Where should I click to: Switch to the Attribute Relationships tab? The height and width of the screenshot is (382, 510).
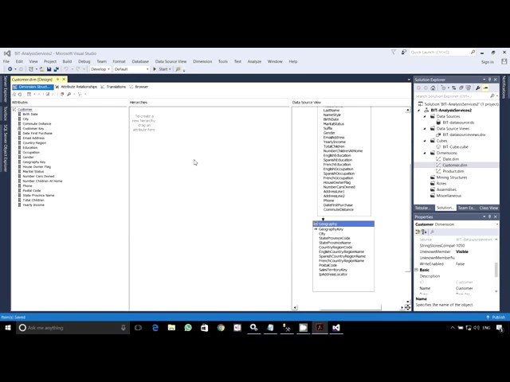point(76,87)
